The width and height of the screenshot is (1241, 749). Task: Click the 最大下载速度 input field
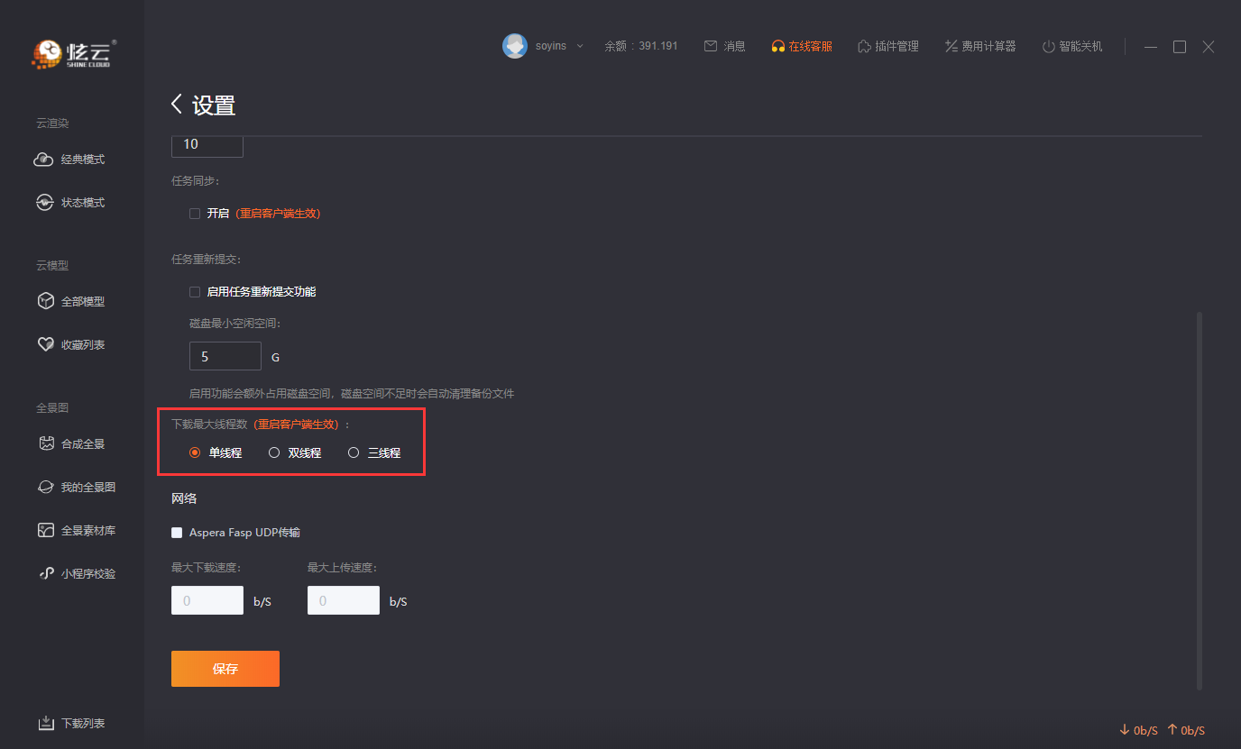click(207, 600)
